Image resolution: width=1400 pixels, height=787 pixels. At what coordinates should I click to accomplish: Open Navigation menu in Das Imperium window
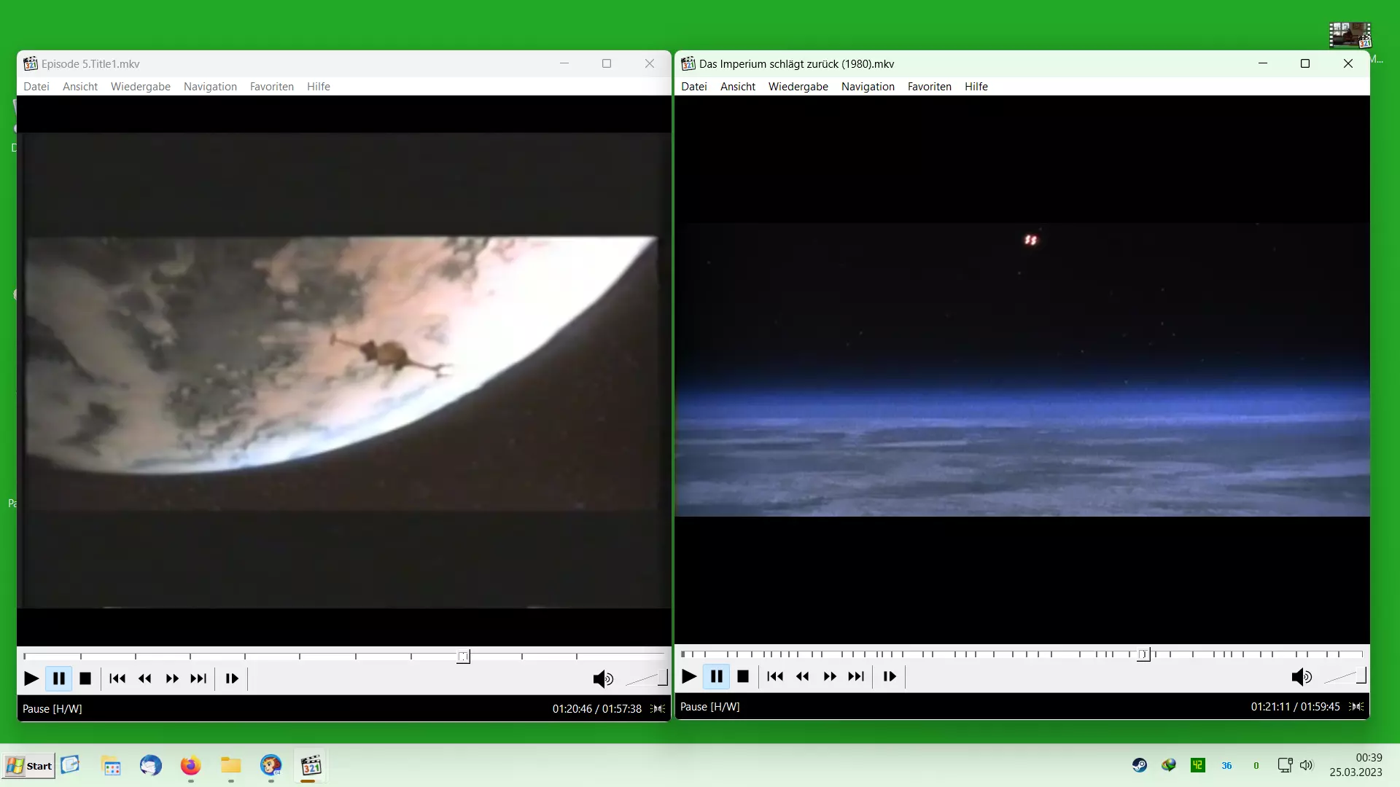click(868, 86)
